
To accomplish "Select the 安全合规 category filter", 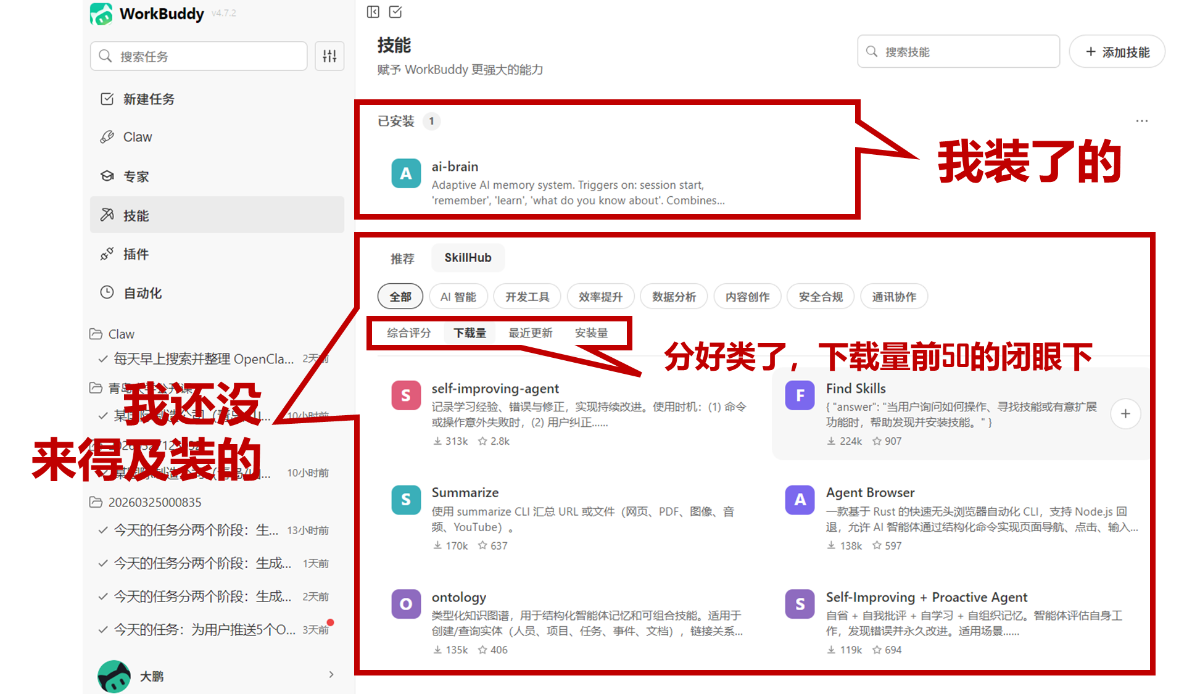I will [x=820, y=297].
